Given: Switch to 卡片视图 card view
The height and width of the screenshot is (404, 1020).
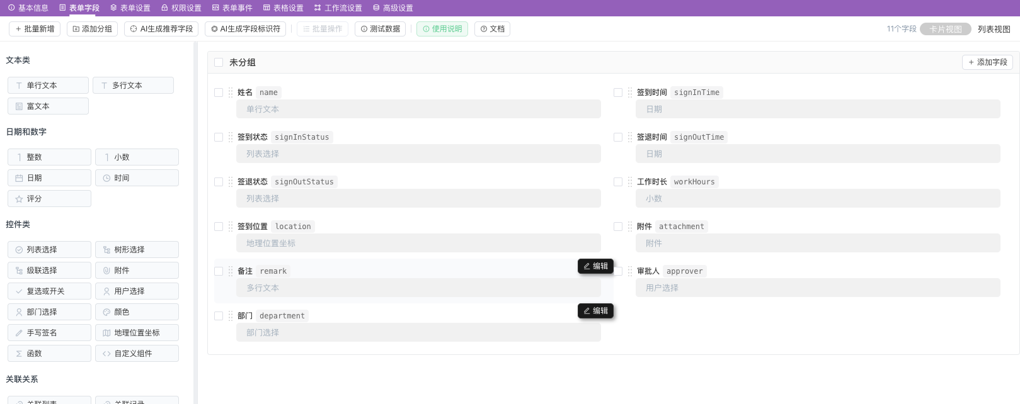Looking at the screenshot, I should [x=945, y=29].
